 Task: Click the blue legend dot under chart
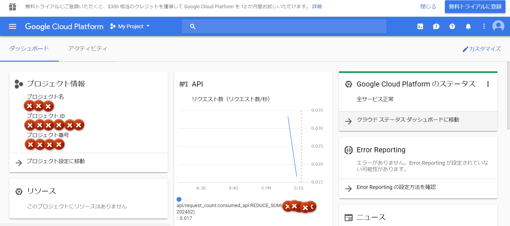coord(179,199)
